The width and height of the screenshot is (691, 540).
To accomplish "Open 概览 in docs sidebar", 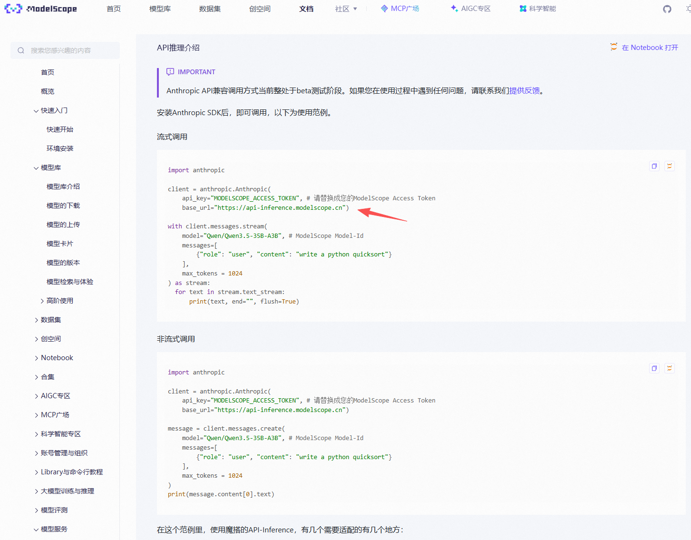I will pos(48,91).
